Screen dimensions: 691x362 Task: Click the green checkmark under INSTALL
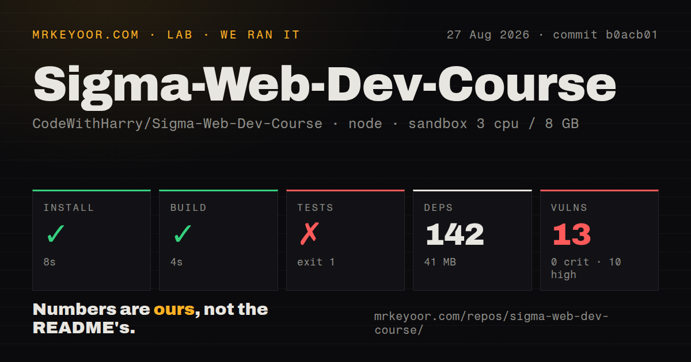coord(56,234)
